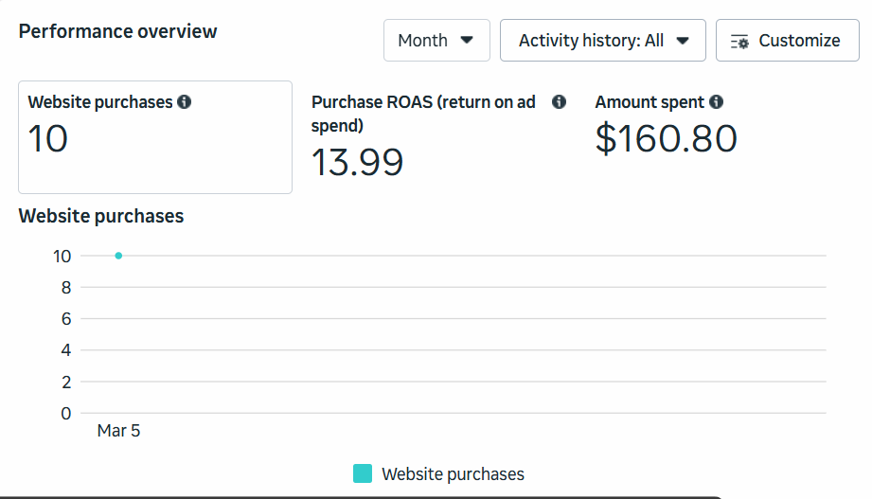Click the Mar 5 axis label

tap(118, 431)
